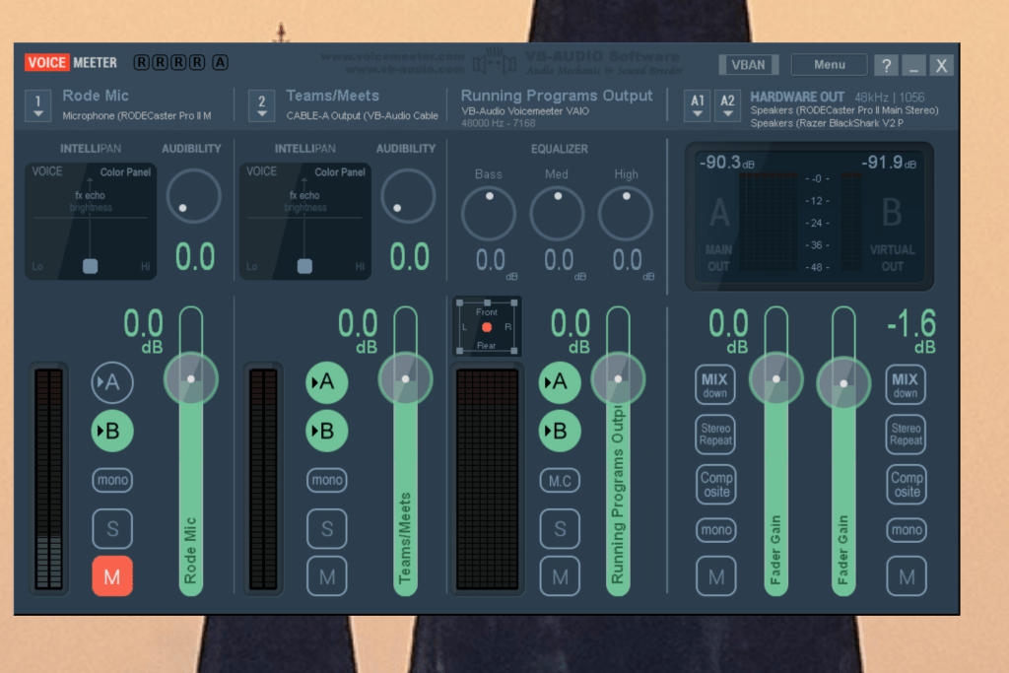This screenshot has height=673, width=1009.
Task: Toggle mono on the Rode Mic strip
Action: (x=112, y=480)
